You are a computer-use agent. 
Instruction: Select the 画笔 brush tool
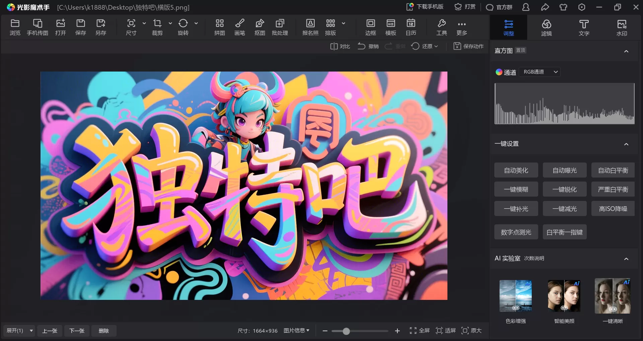pyautogui.click(x=240, y=27)
